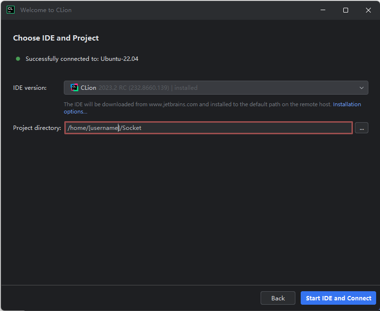380x311 pixels.
Task: Maximize the Welcome to CLion window
Action: [346, 10]
